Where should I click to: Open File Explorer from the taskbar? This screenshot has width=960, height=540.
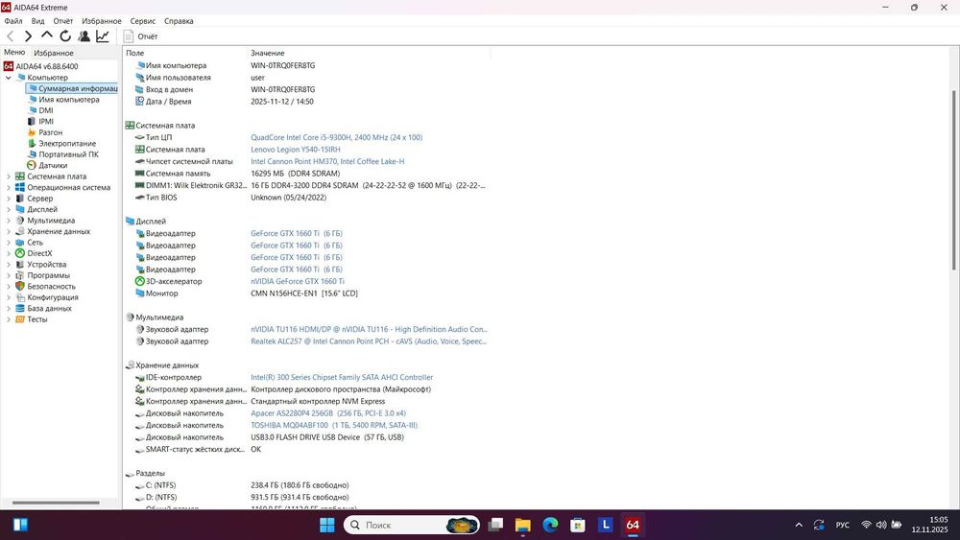(522, 525)
